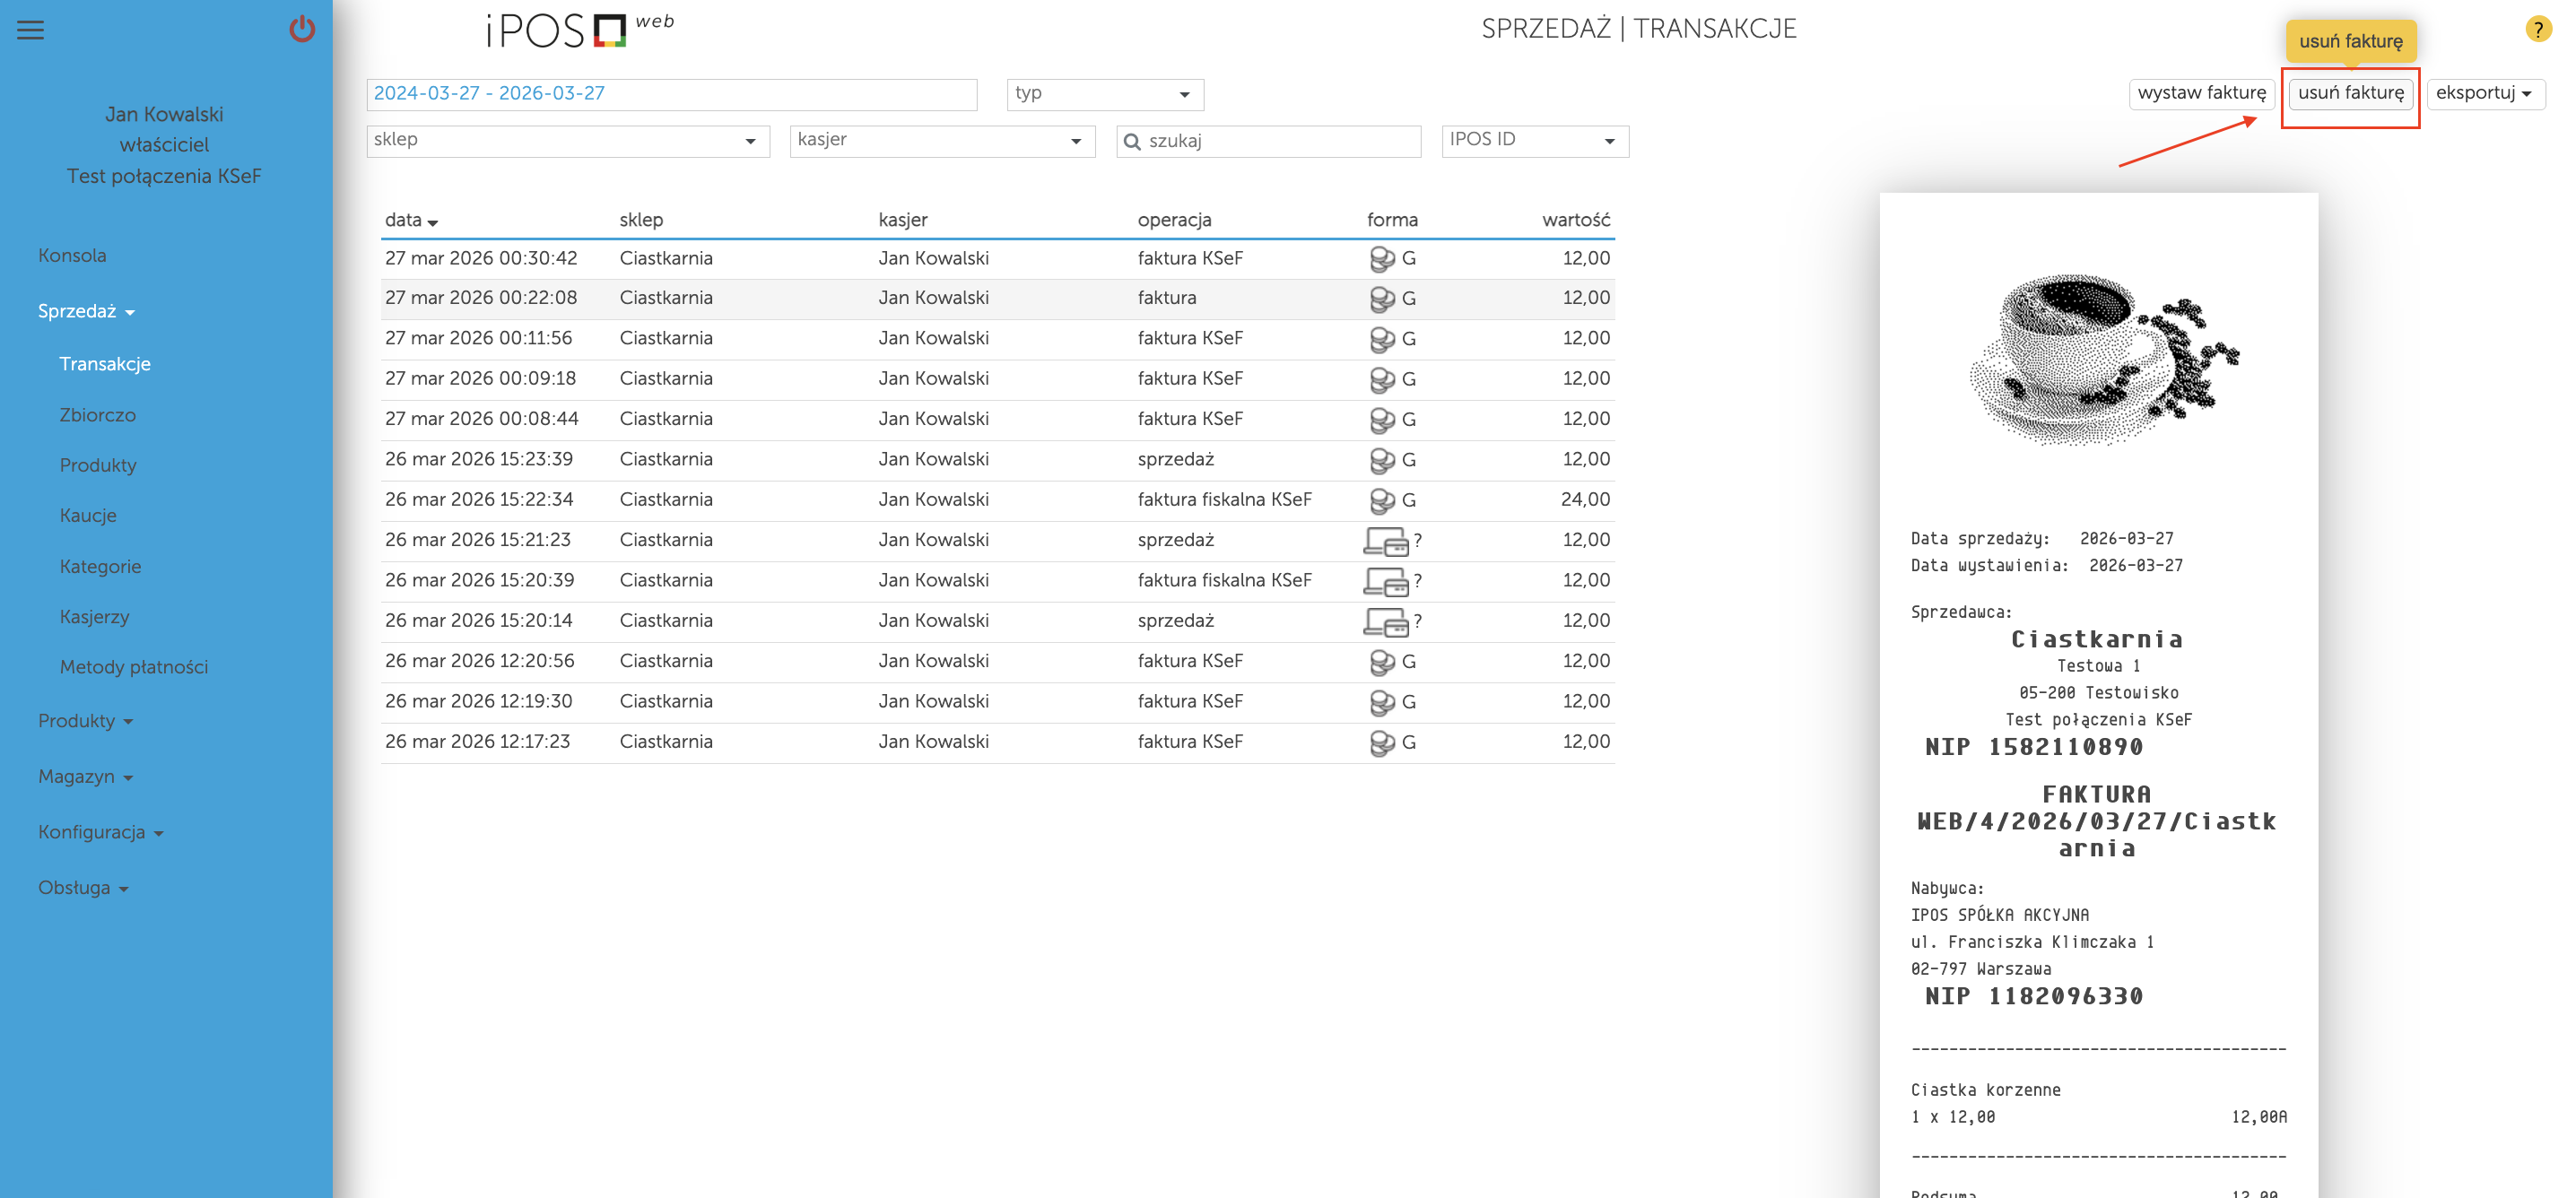
Task: Expand the kasjer filter dropdown
Action: [941, 141]
